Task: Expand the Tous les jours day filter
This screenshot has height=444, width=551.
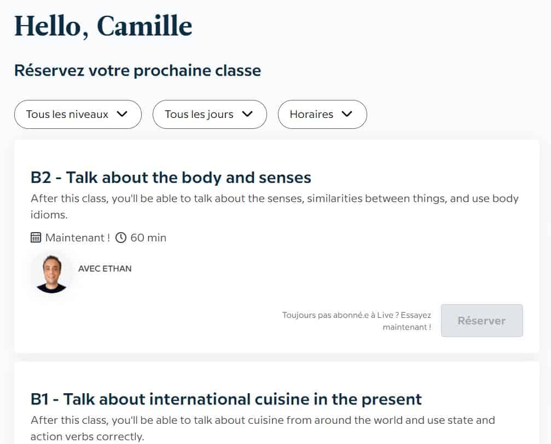Action: click(209, 114)
